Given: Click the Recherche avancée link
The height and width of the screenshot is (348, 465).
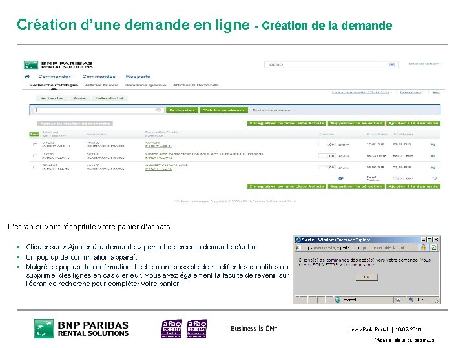Looking at the screenshot, I should click(x=271, y=110).
